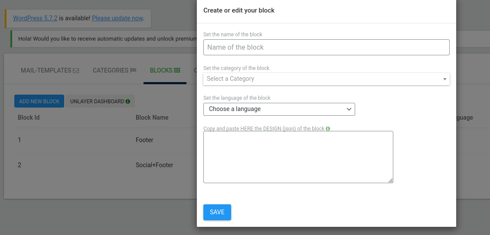
Task: Click the Set the name of the block label
Action: (233, 35)
